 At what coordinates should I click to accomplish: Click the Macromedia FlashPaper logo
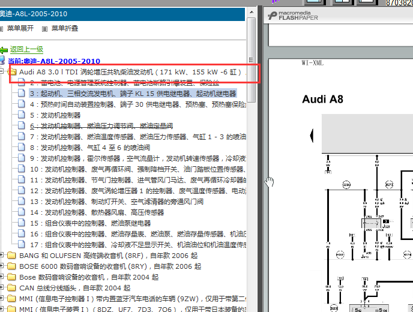tap(293, 16)
